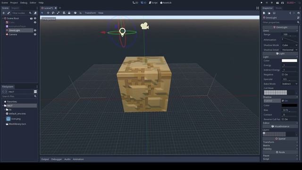Screen dimensions: 302x170
Task: Expand the Visibility section
Action: click(x=280, y=149)
